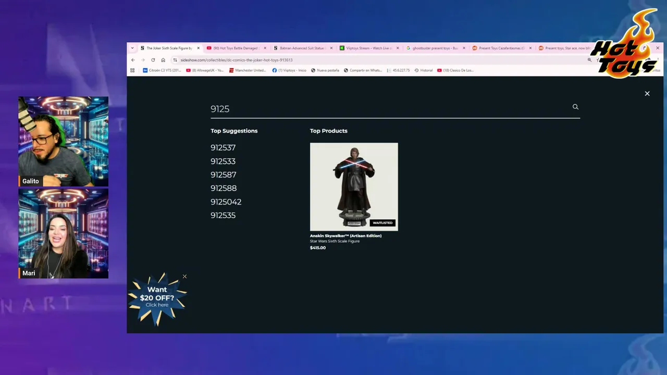This screenshot has width=667, height=375.
Task: Select suggestion 912533
Action: pos(223,161)
